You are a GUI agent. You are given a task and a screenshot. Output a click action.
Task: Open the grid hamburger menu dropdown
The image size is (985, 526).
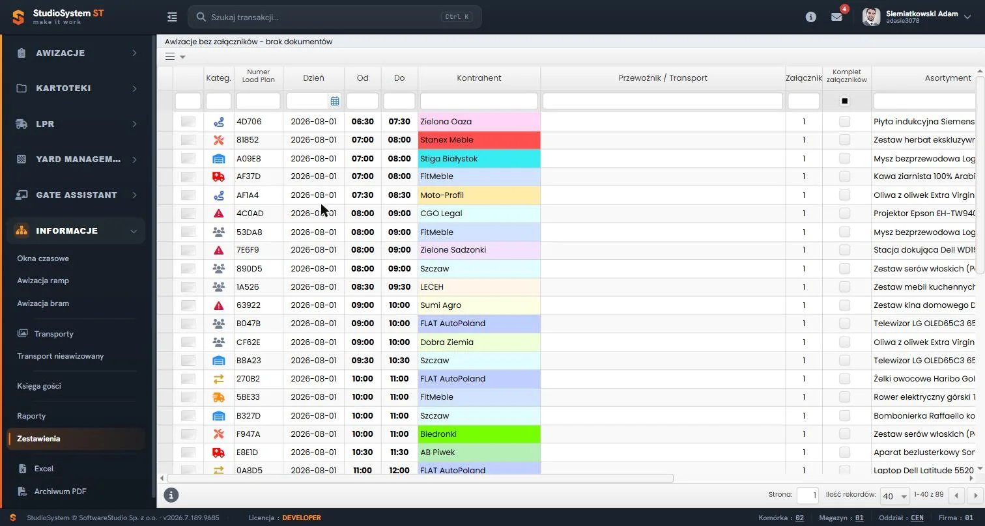[x=175, y=57]
